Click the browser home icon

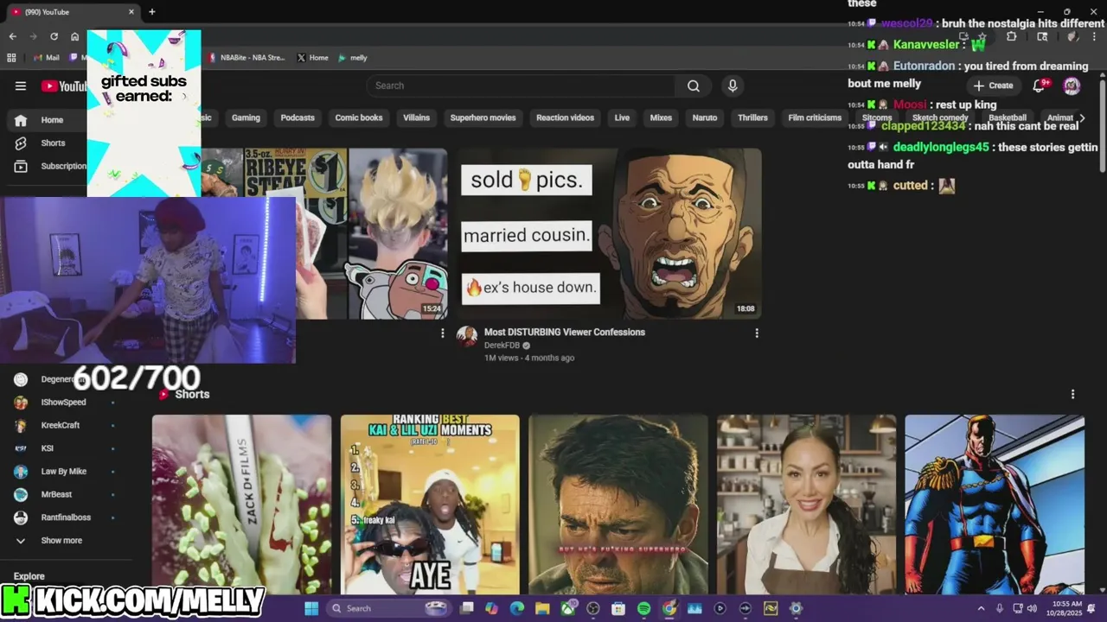tap(75, 36)
